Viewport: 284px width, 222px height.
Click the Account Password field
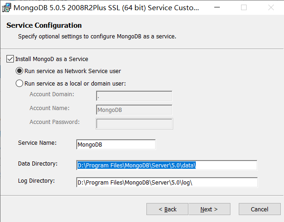tap(134, 123)
